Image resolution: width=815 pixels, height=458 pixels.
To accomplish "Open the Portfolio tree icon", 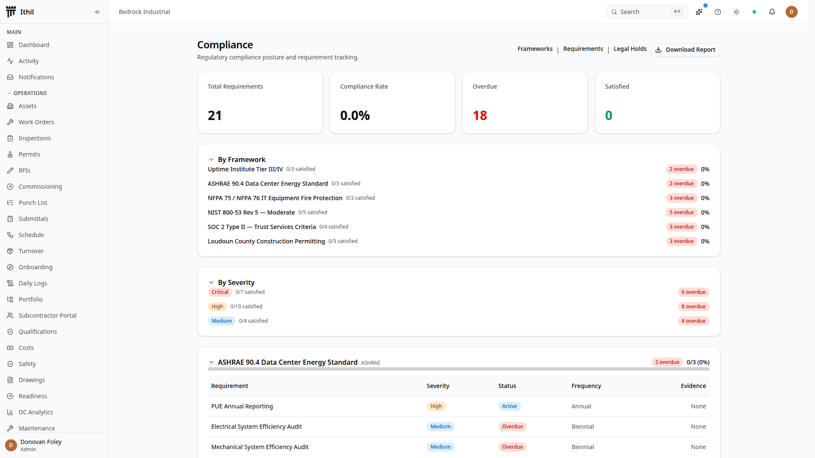I will coord(10,299).
